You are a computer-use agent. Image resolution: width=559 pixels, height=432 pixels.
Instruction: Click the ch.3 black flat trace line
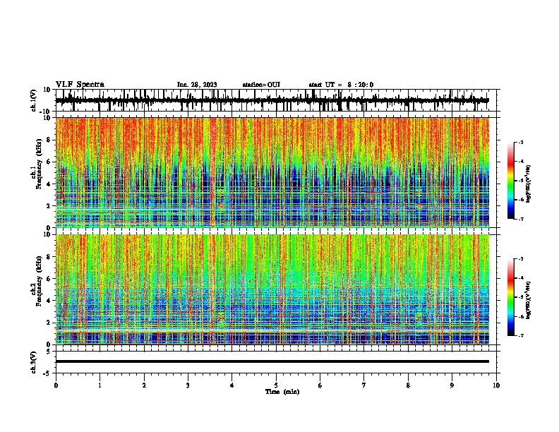[272, 361]
